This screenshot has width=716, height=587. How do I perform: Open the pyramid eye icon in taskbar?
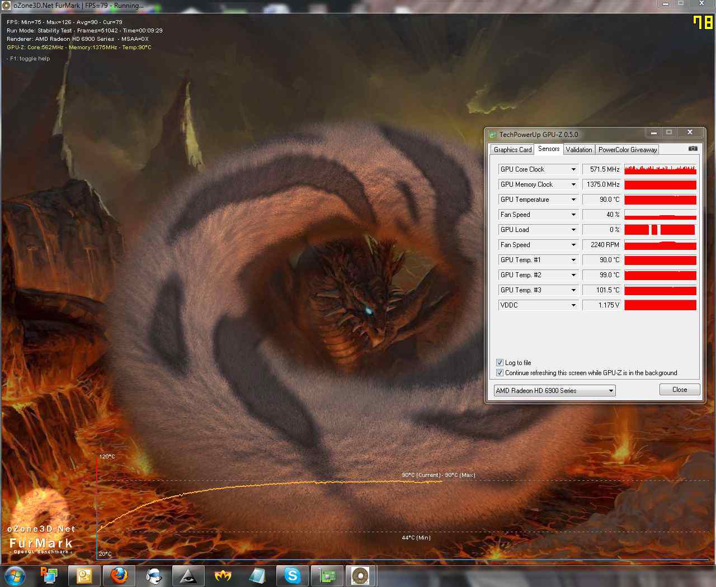pyautogui.click(x=188, y=575)
